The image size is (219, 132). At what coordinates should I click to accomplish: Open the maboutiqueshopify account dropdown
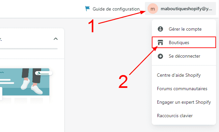[x=180, y=9]
